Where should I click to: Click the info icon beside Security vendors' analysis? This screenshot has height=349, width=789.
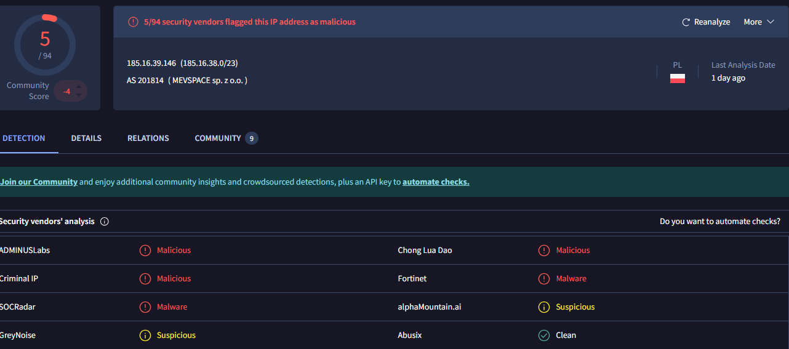[x=105, y=222]
